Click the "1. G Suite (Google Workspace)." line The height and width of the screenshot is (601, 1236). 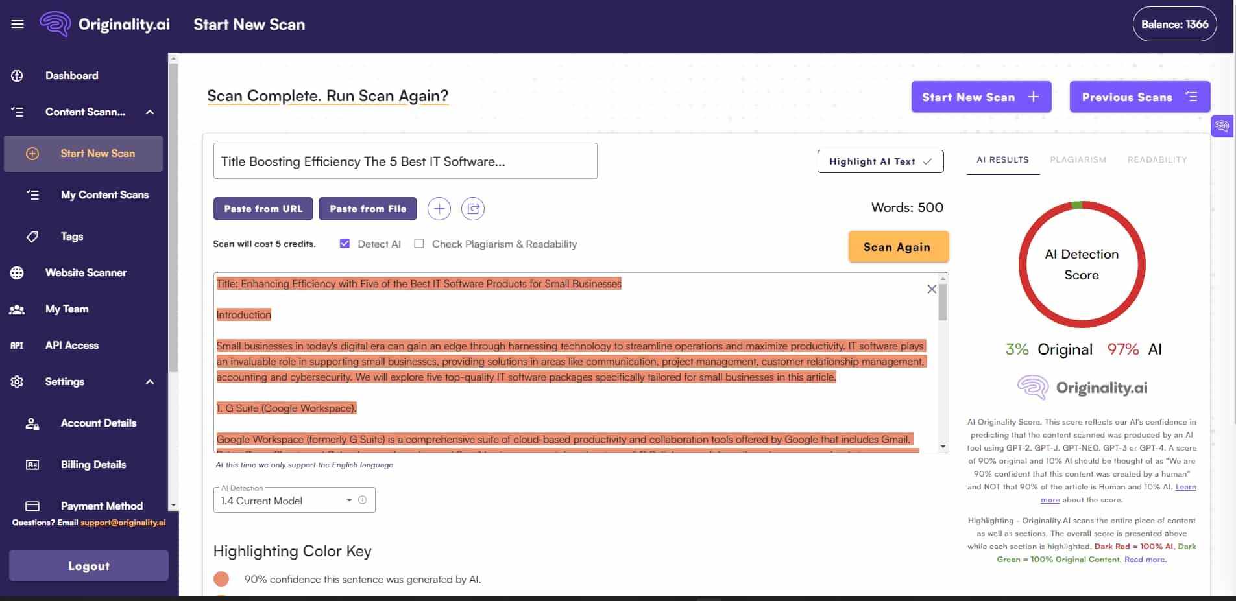point(286,408)
